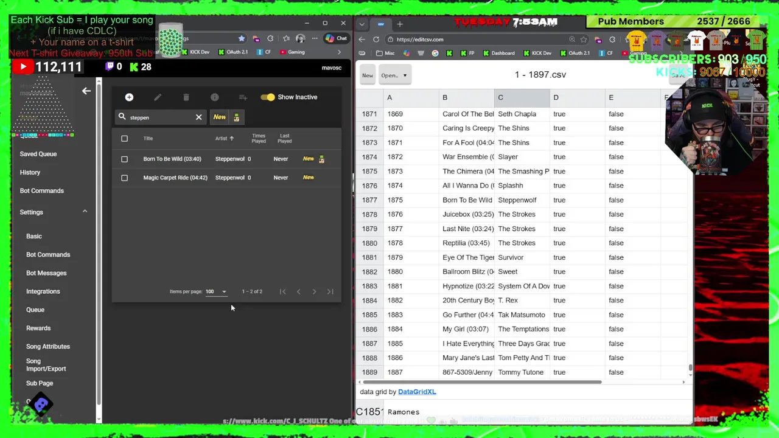Open the Saved Queue sidebar item
Image resolution: width=779 pixels, height=438 pixels.
pyautogui.click(x=38, y=154)
